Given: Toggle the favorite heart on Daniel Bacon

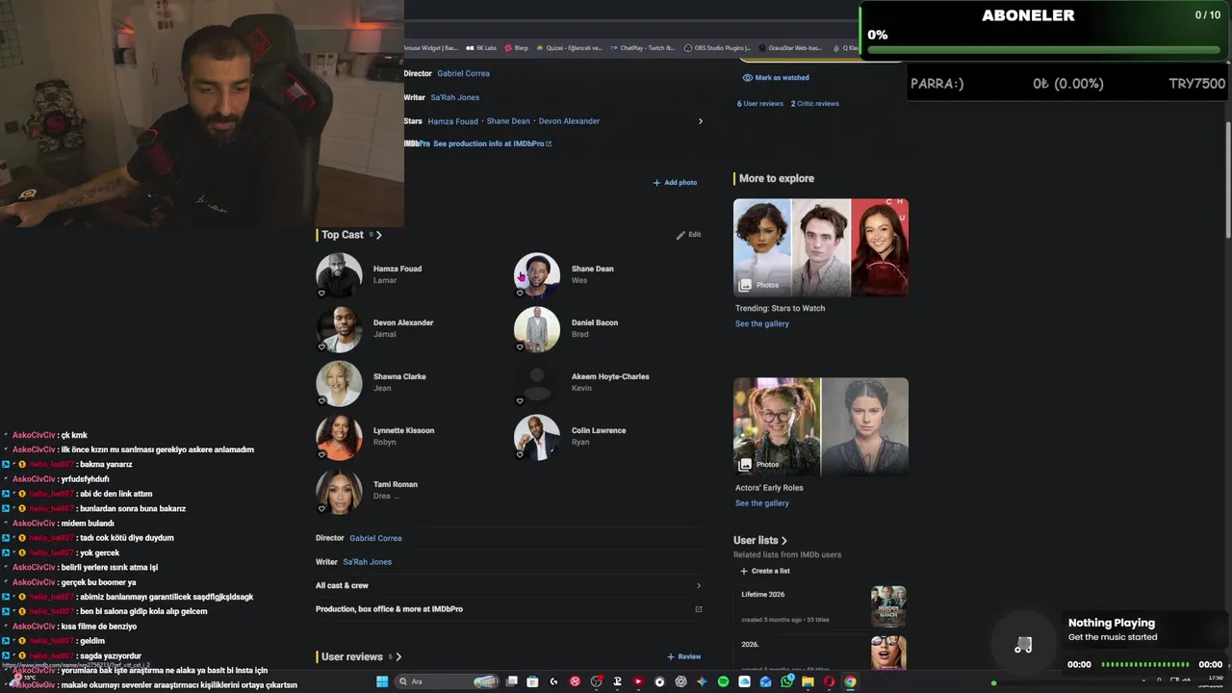Looking at the screenshot, I should pyautogui.click(x=520, y=347).
